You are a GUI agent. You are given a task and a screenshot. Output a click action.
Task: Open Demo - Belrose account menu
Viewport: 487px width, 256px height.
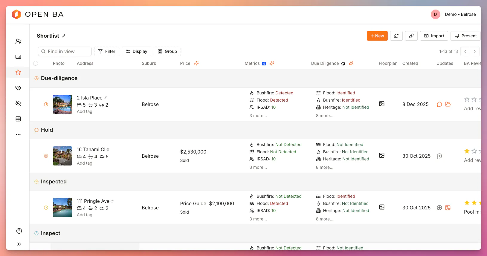pyautogui.click(x=454, y=14)
